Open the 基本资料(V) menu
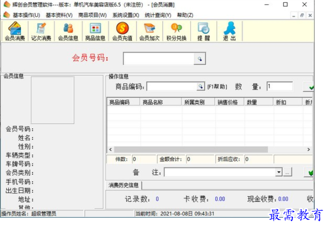327x230 pixels. click(59, 15)
